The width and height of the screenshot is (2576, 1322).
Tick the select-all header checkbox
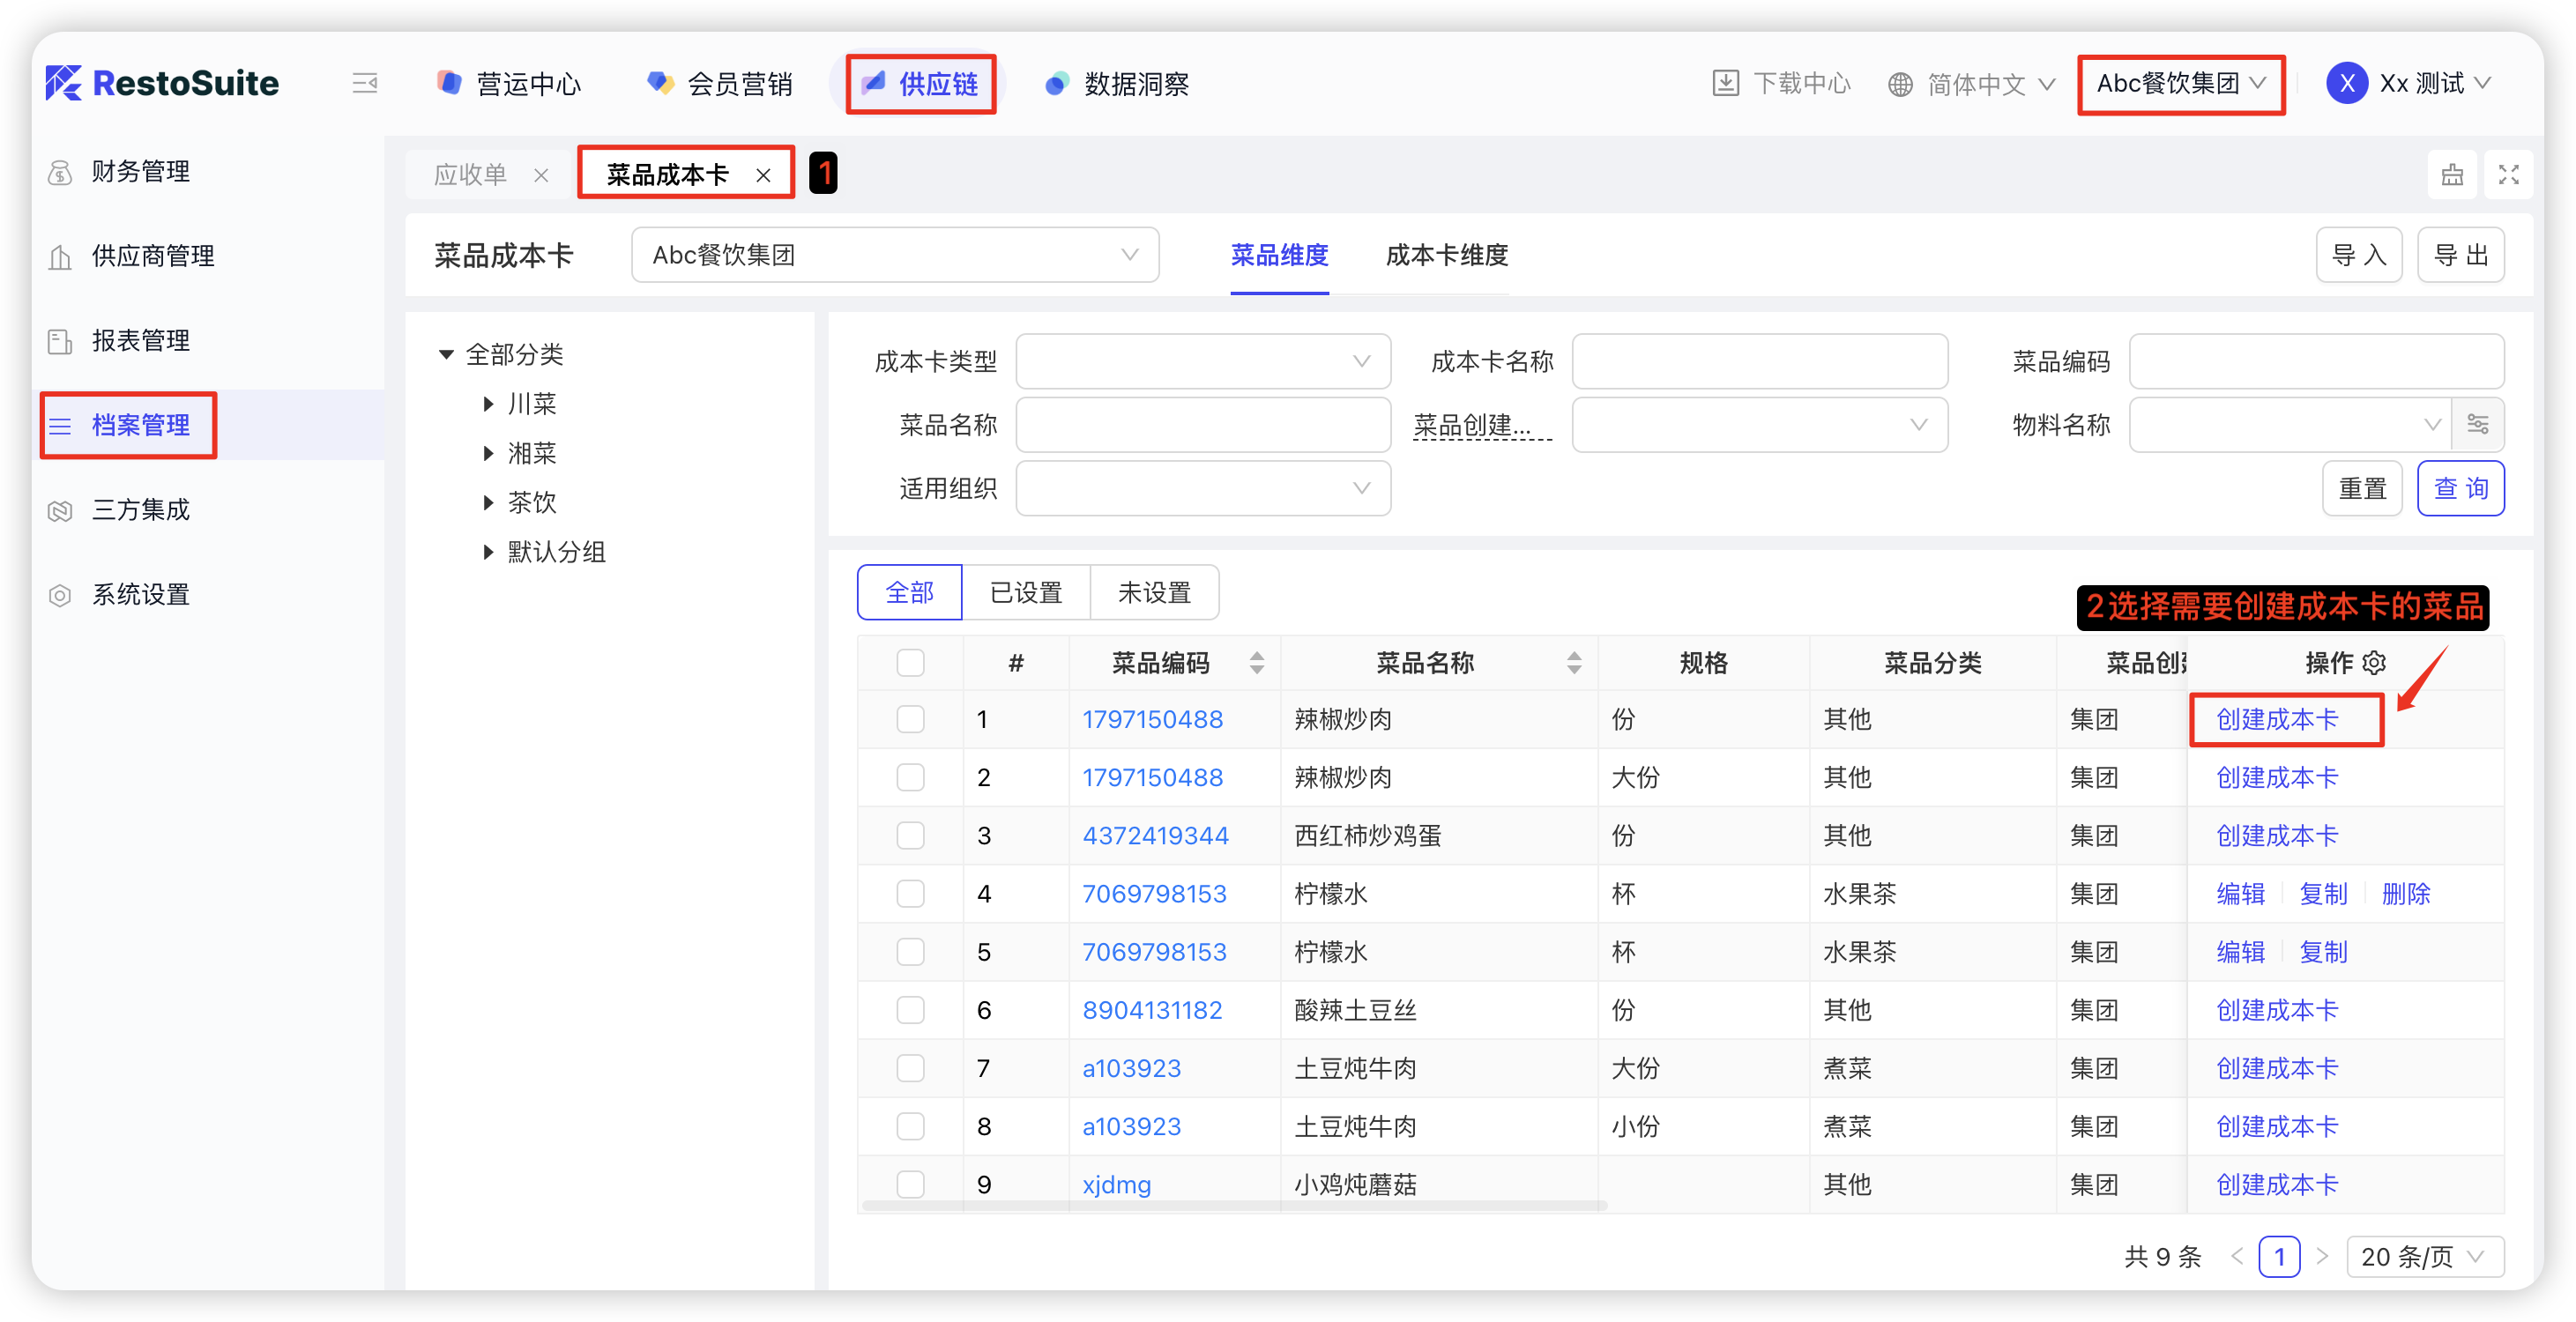click(x=910, y=662)
